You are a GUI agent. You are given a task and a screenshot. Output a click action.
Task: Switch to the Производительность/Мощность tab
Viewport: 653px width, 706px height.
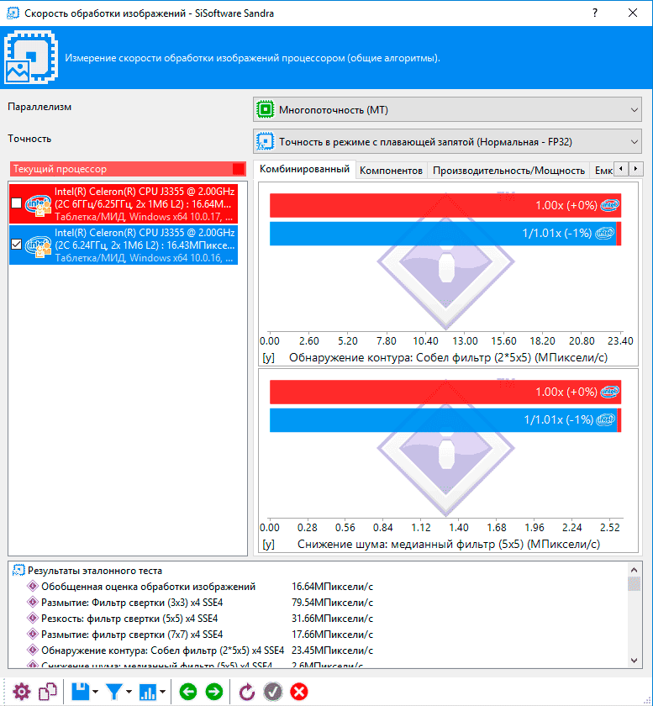point(508,170)
